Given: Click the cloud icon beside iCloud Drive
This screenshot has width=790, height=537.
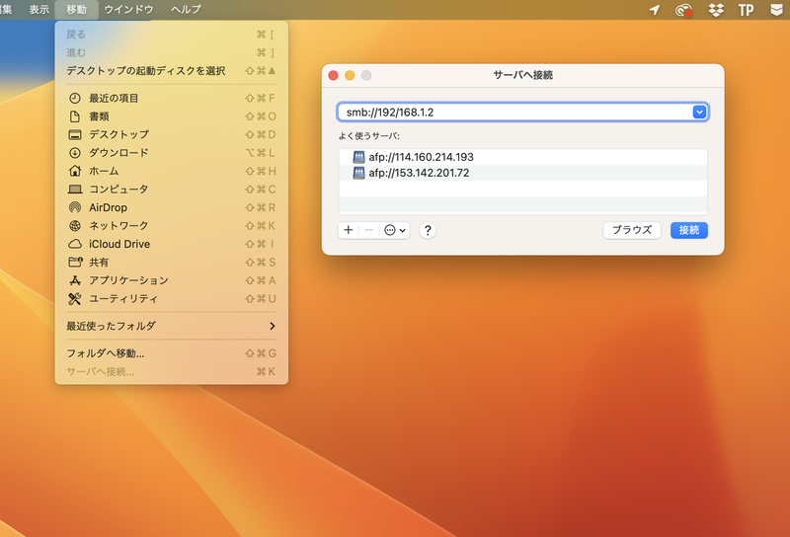Looking at the screenshot, I should tap(75, 244).
